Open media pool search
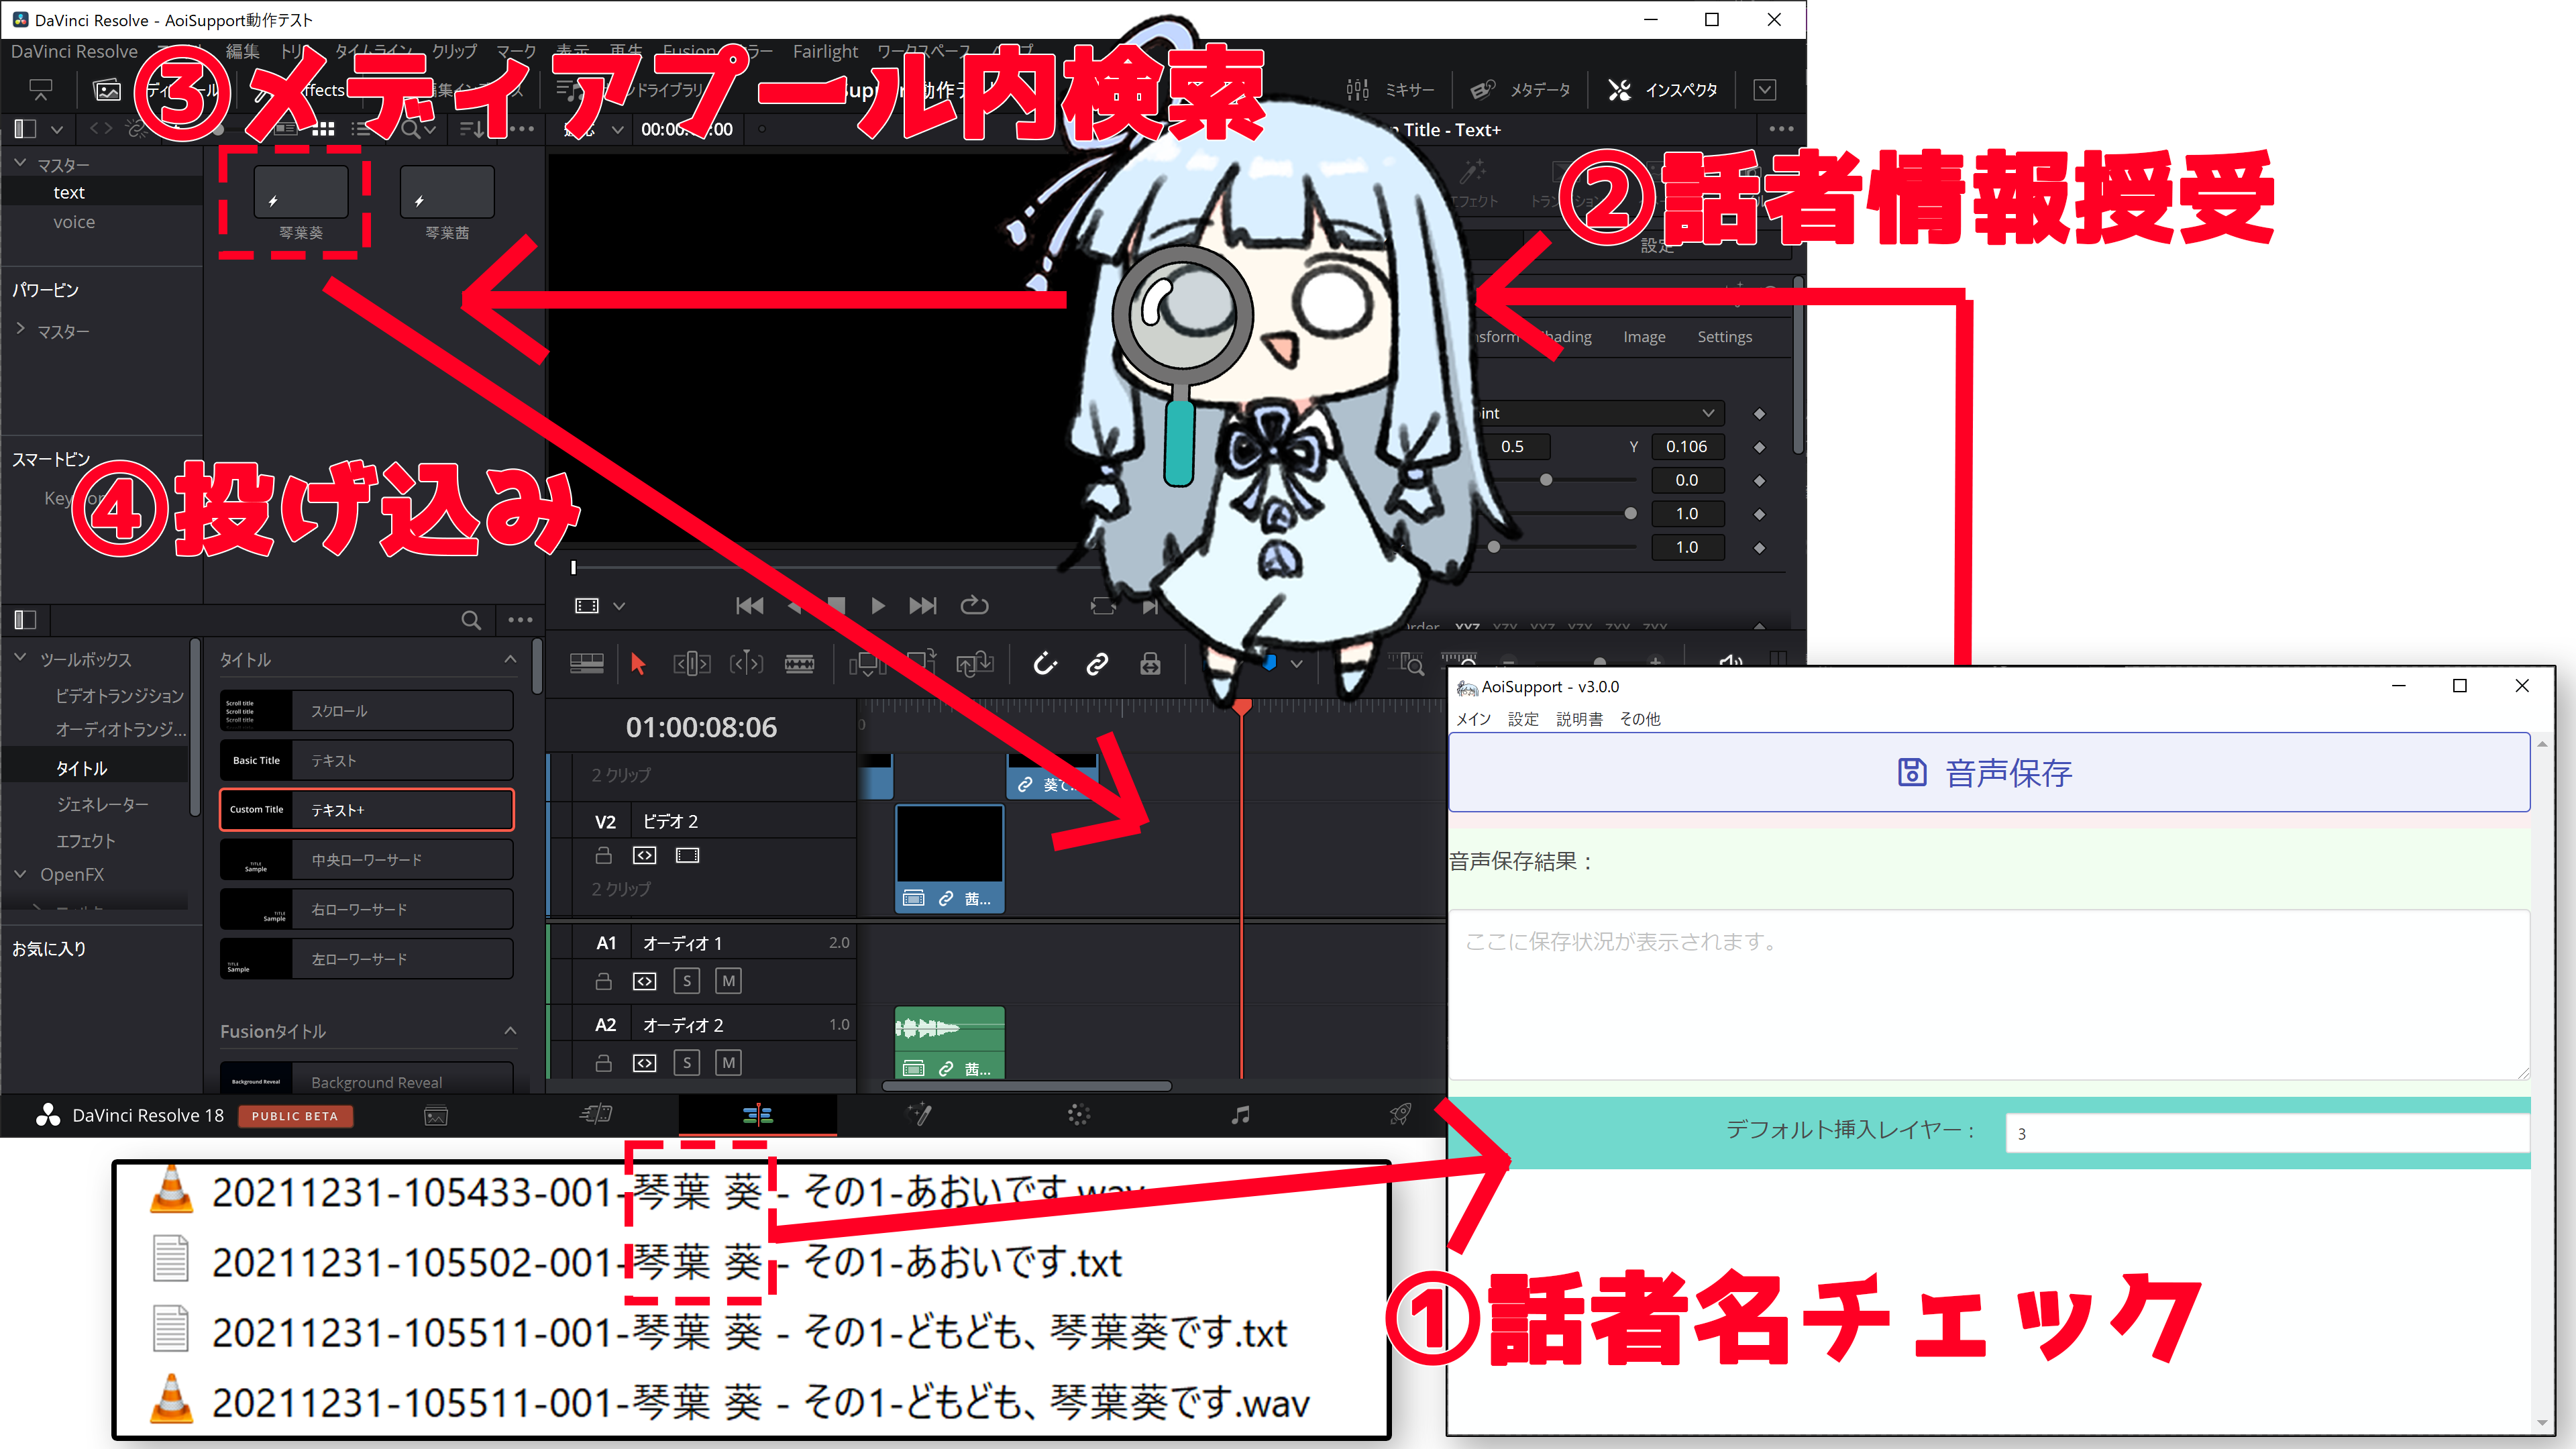This screenshot has width=2576, height=1449. click(410, 129)
